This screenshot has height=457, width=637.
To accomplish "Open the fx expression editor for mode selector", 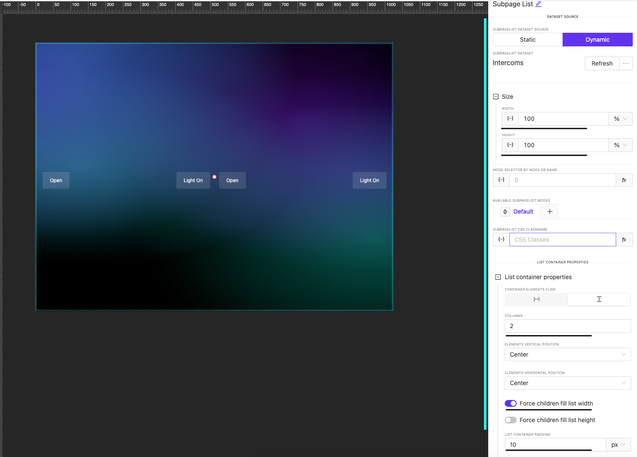I will pyautogui.click(x=624, y=180).
